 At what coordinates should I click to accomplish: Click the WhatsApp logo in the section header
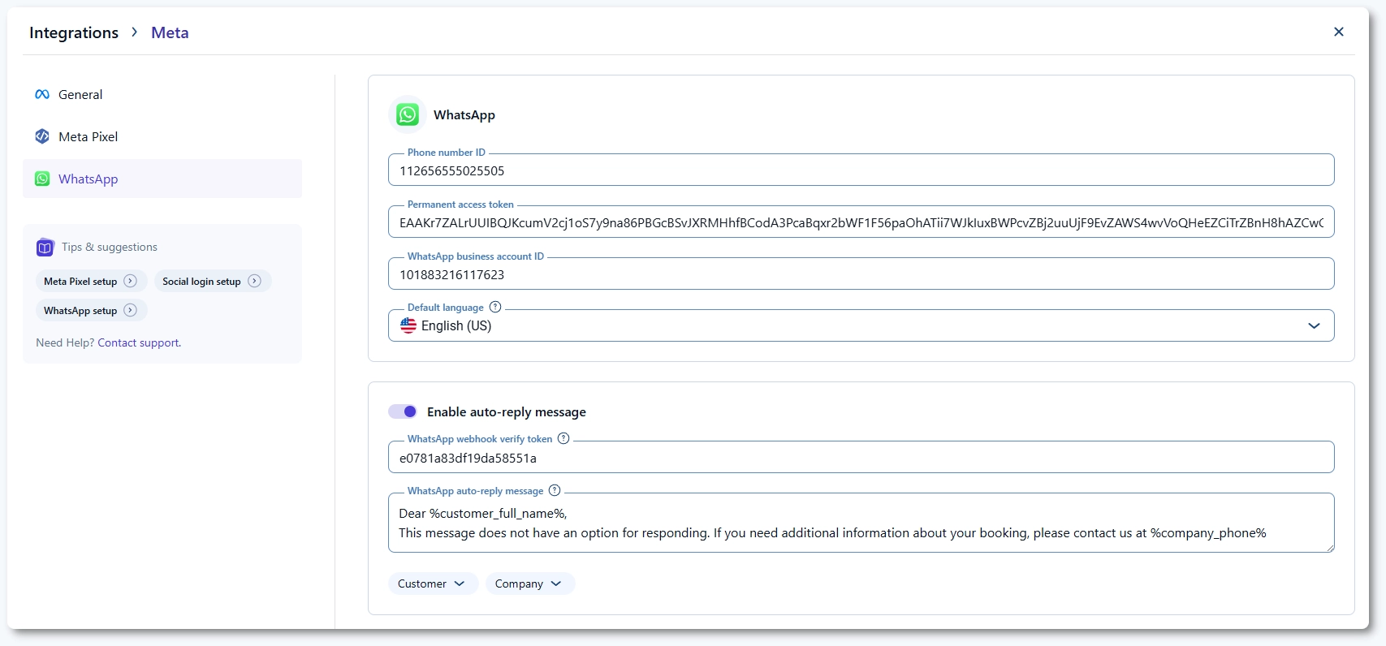click(x=408, y=115)
